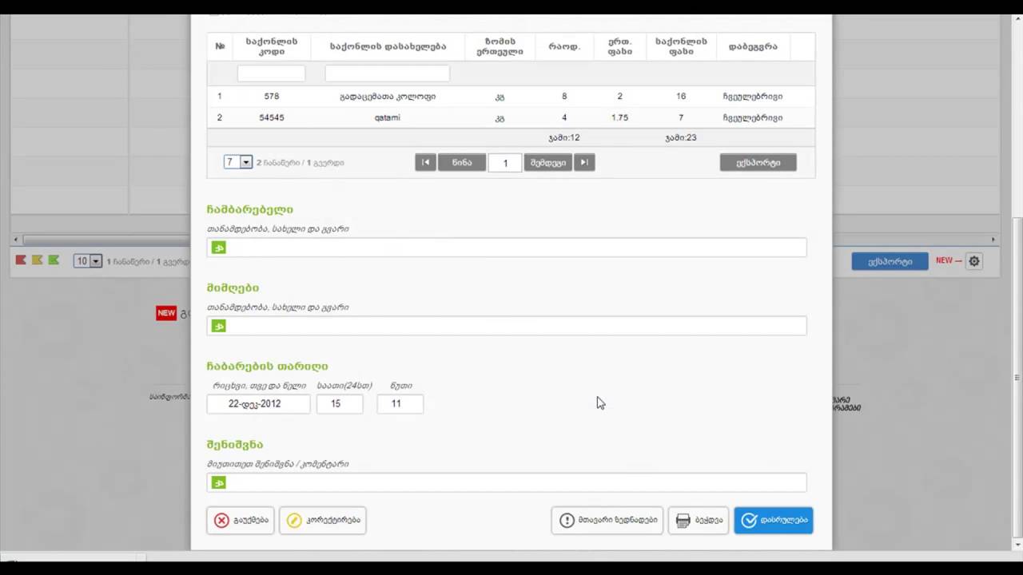Focus the ჩამბარებელი name input field
Viewport: 1023px width, 575px height.
tap(507, 248)
